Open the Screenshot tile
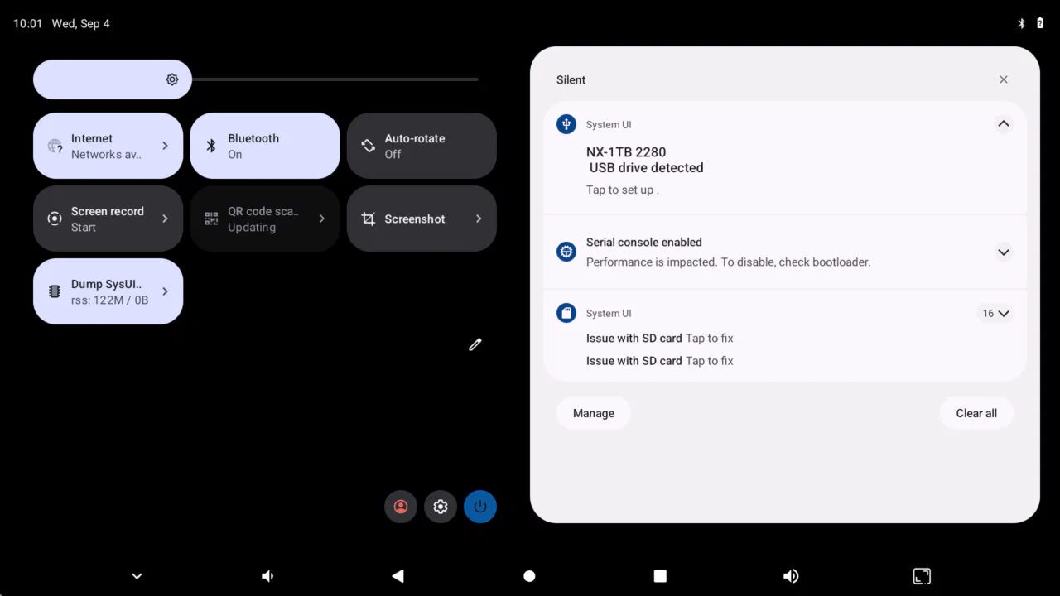 pyautogui.click(x=421, y=219)
